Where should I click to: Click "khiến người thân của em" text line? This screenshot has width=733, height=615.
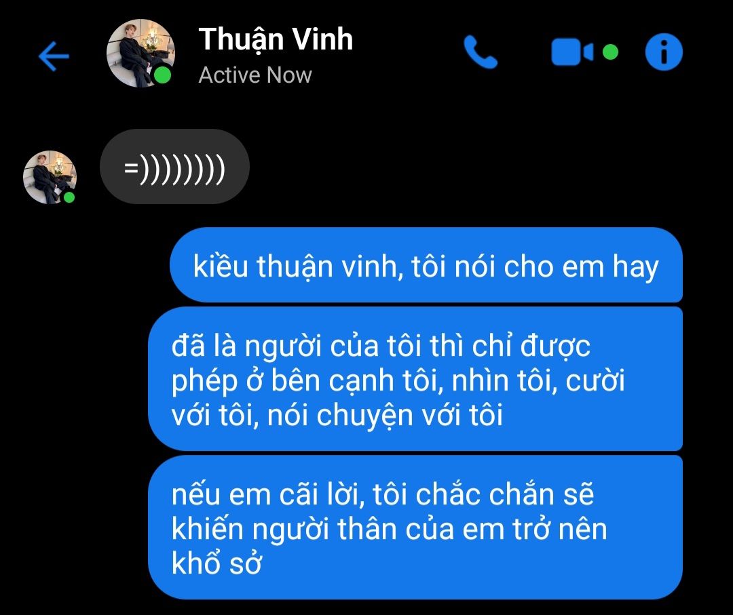tap(313, 529)
